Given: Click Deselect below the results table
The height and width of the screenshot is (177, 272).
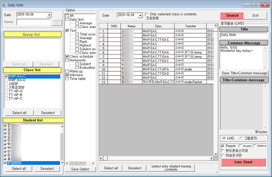Looking at the screenshot, I should click(x=135, y=168).
